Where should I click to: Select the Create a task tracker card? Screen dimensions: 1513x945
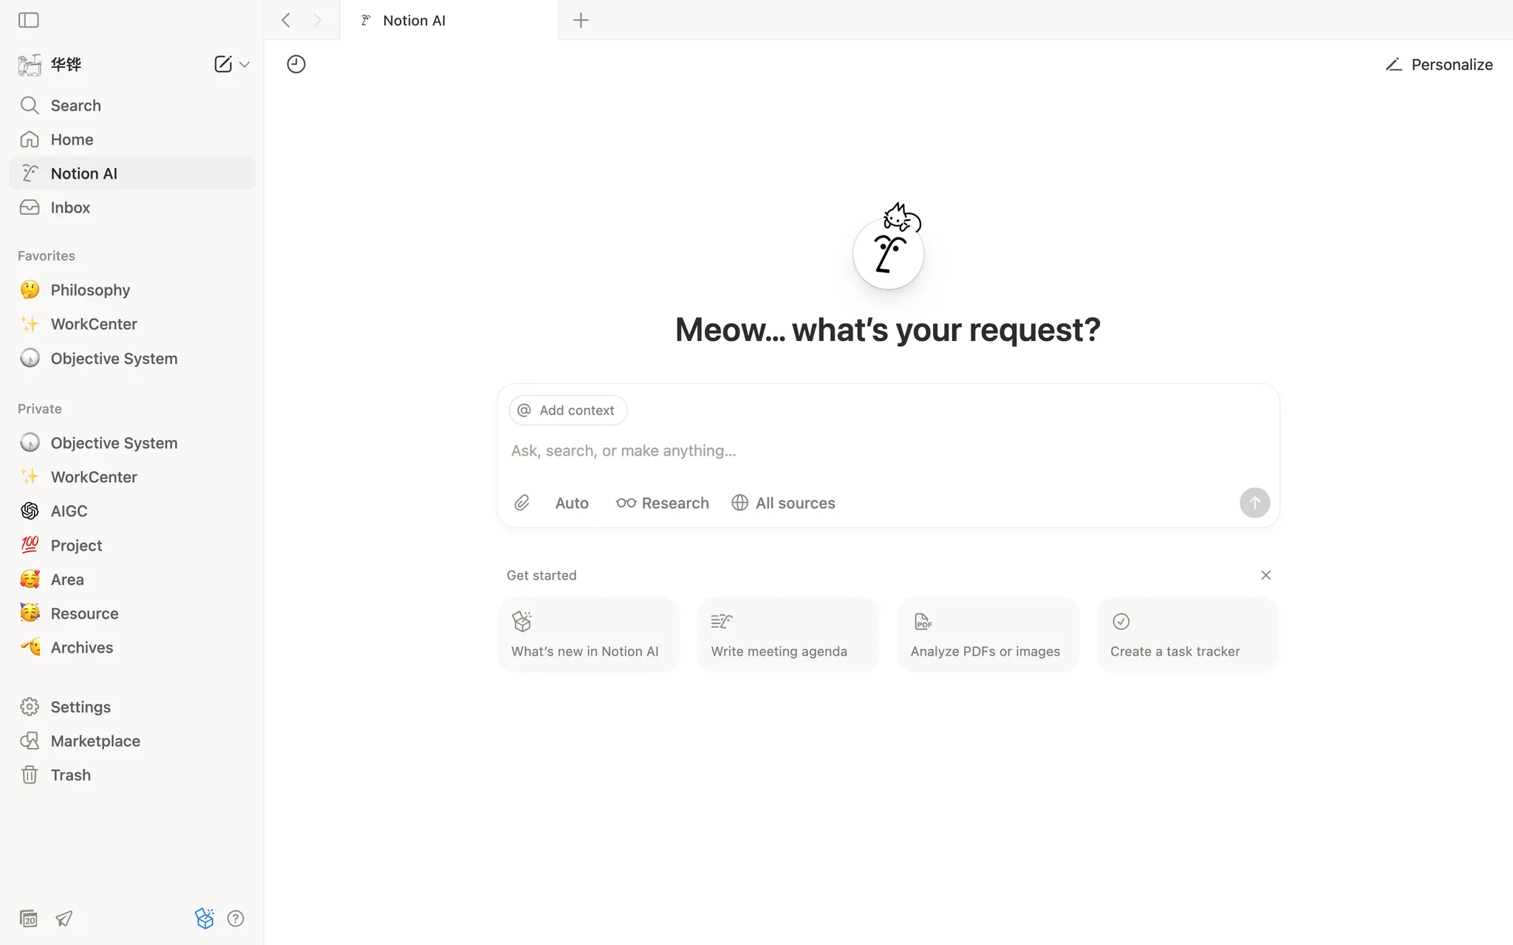coord(1187,635)
